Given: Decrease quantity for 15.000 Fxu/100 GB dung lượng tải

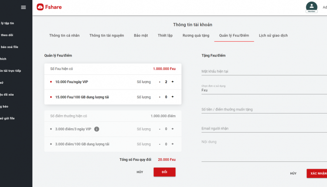Looking at the screenshot, I should [160, 97].
